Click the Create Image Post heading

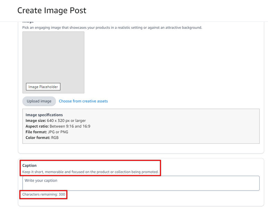pos(52,10)
